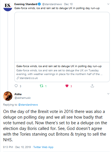This screenshot has height=152, width=112.
Task: Click the article card headline about gale-force winds
Action: [59, 66]
